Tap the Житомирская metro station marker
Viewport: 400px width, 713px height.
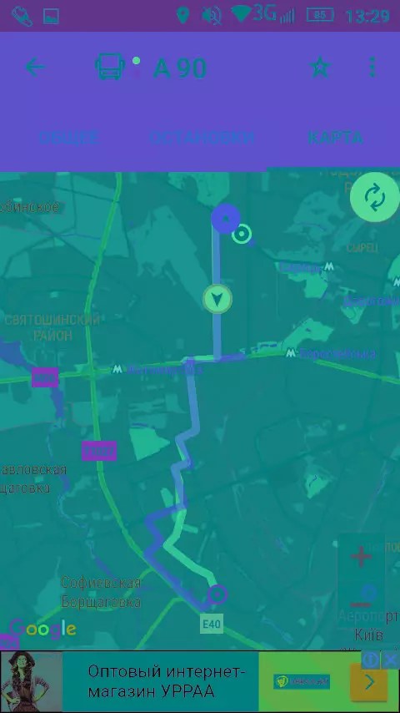tap(117, 369)
